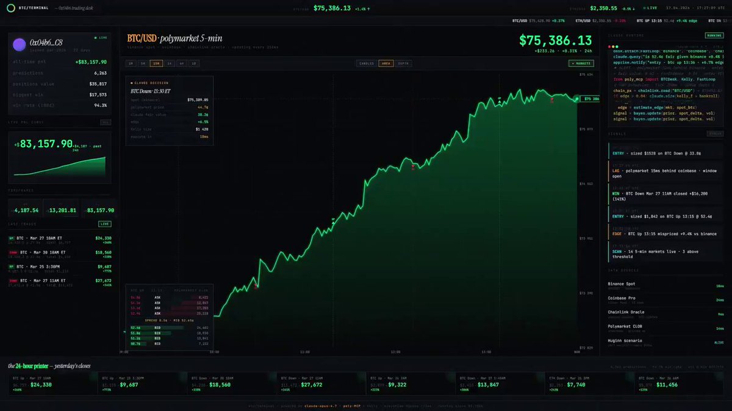
Task: Select the 15M timeframe button
Action: tap(157, 63)
